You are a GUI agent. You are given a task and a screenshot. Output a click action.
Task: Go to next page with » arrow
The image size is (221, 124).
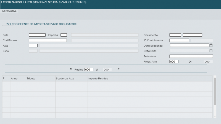tap(119, 69)
